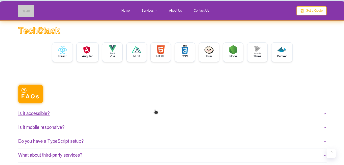
Task: Select the Angular logo card
Action: click(87, 52)
